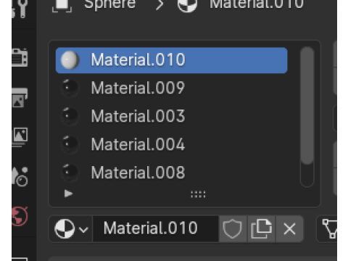
Task: Open the Output properties tab printer icon
Action: (x=20, y=97)
